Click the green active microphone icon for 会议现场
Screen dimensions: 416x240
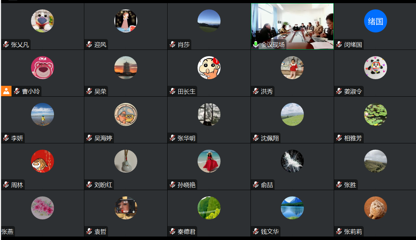pyautogui.click(x=256, y=44)
